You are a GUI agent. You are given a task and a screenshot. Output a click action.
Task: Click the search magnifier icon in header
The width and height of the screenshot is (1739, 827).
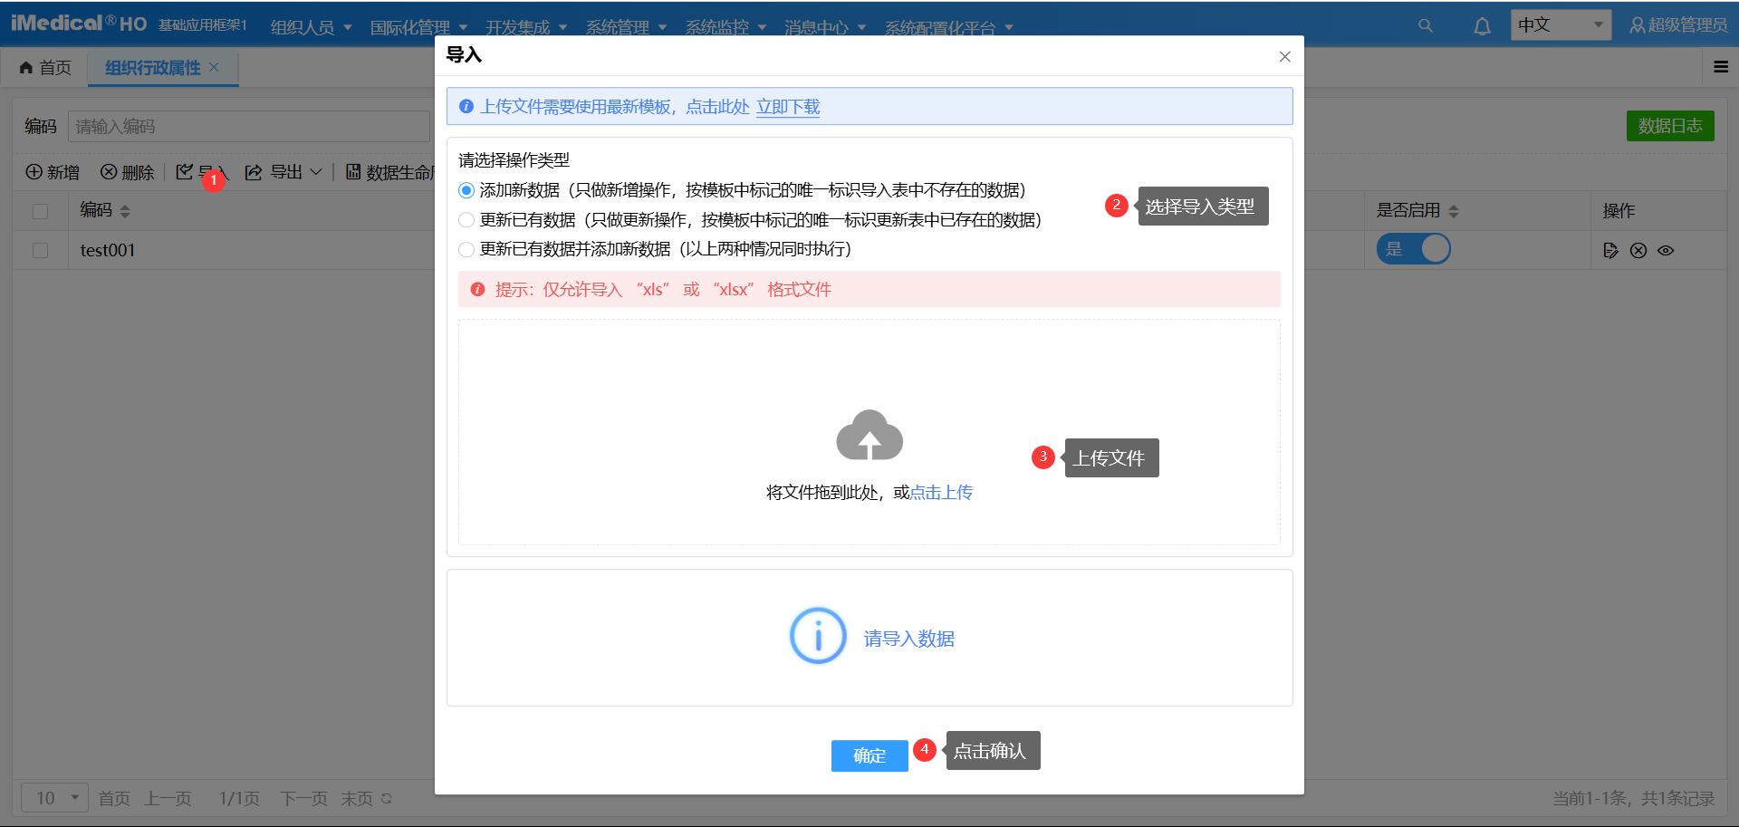[1426, 25]
